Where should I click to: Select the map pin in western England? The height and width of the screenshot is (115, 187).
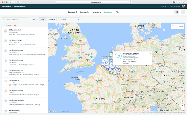[x=80, y=56]
